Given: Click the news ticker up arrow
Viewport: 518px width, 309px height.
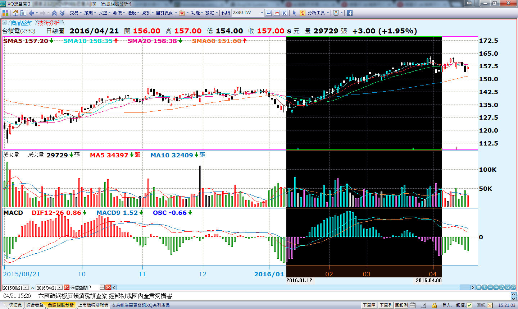Looking at the screenshot, I should [513, 294].
